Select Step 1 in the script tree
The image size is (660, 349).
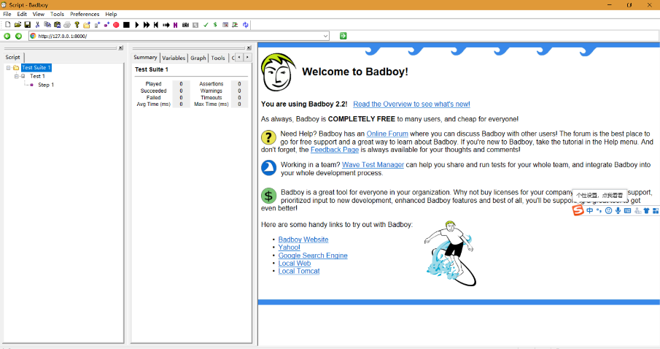point(46,85)
